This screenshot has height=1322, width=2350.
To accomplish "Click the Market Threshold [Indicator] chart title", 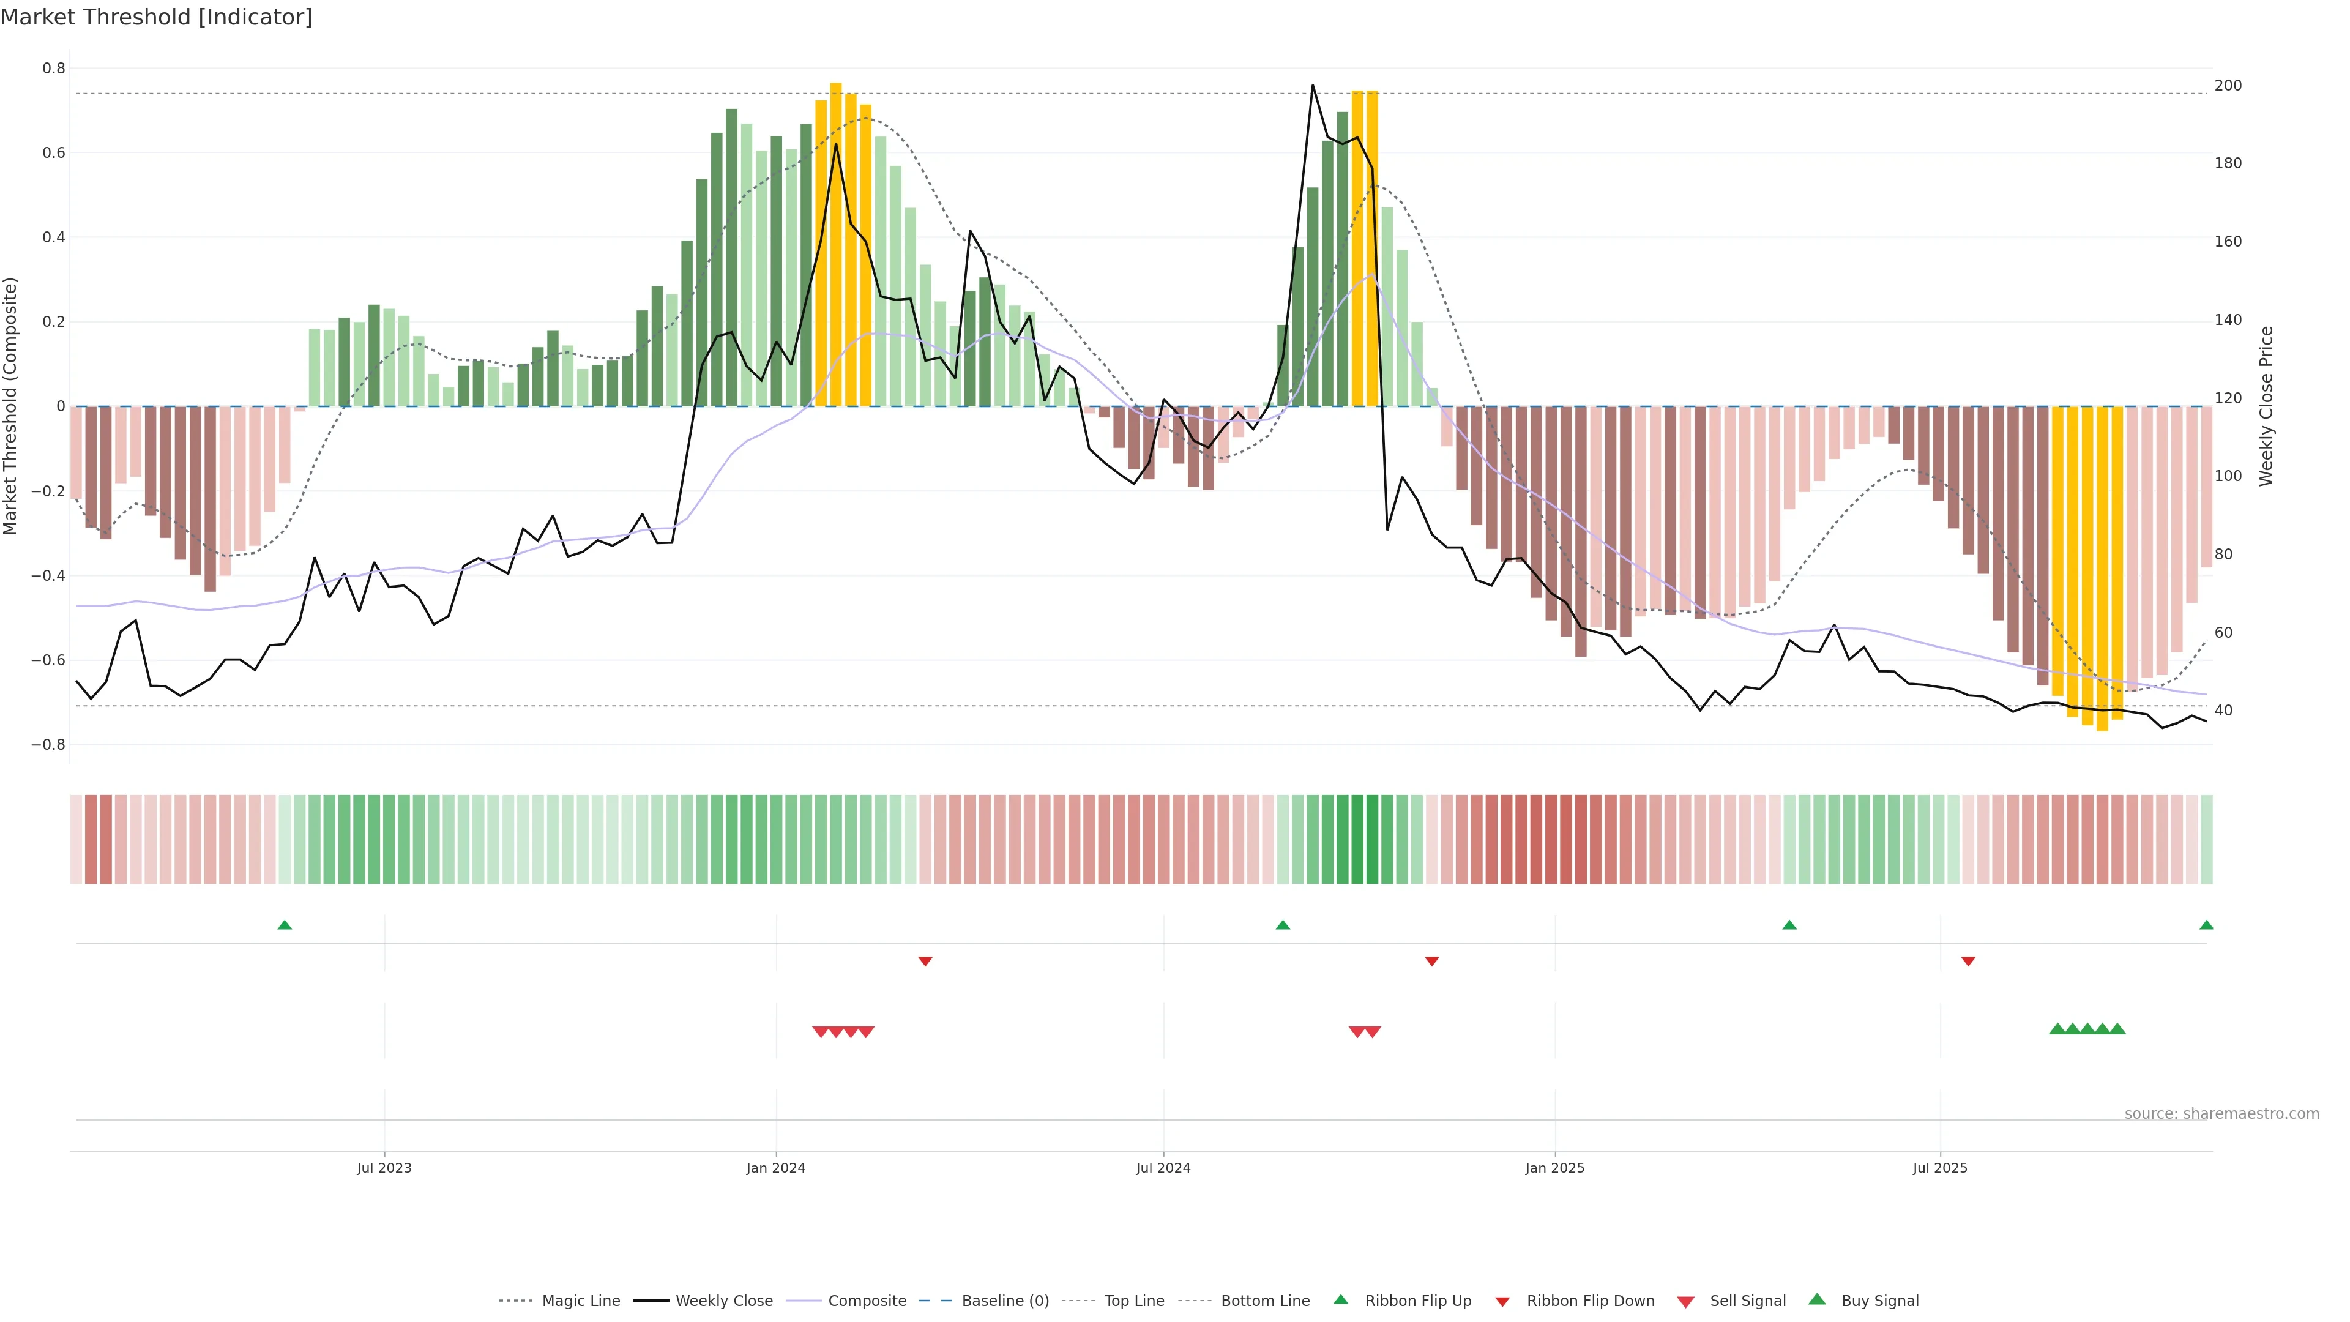I will coord(157,17).
